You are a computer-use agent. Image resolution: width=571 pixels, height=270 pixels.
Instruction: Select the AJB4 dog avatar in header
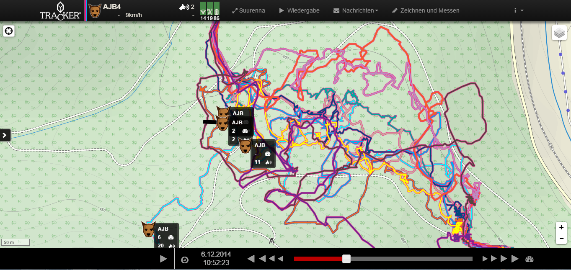[95, 11]
